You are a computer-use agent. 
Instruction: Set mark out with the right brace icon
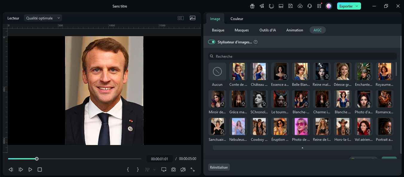coord(138,170)
